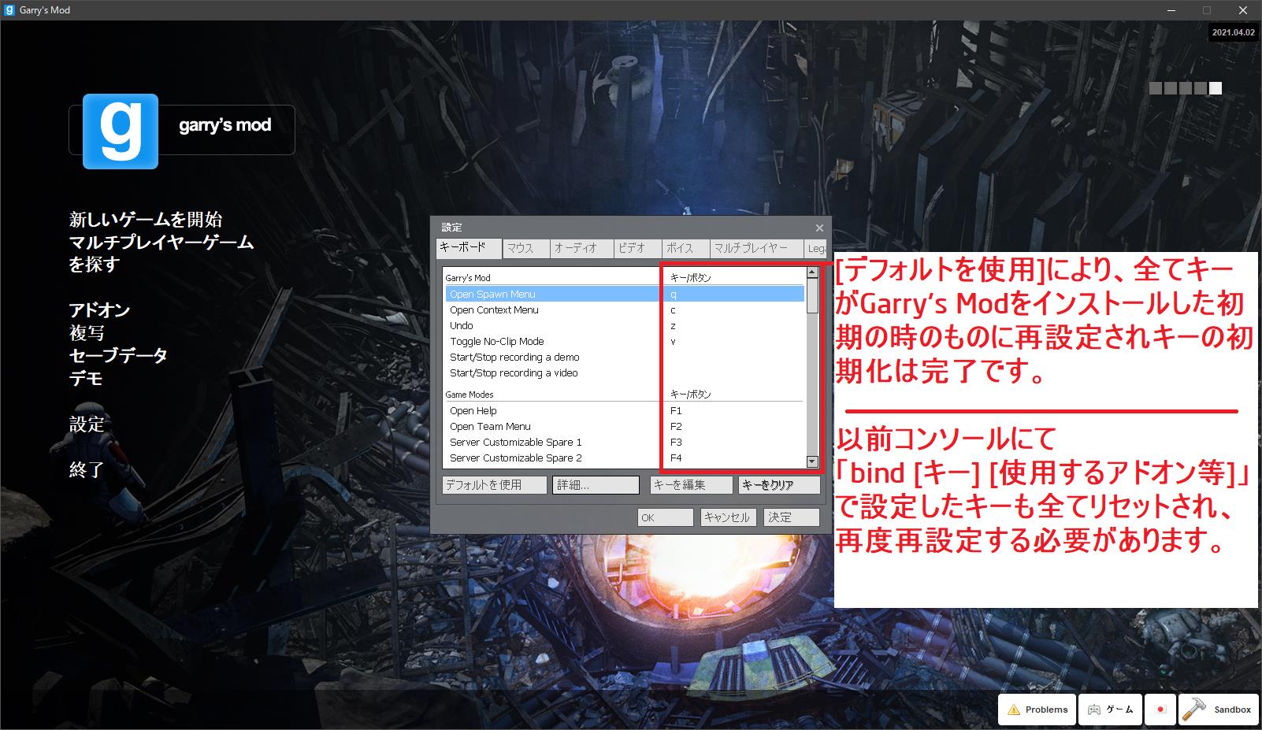
Task: Open the Problems warning panel
Action: (x=1037, y=710)
